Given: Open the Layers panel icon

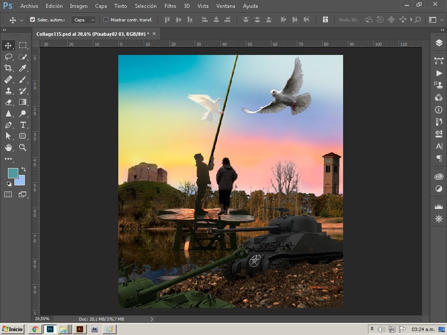Looking at the screenshot, I should (439, 43).
